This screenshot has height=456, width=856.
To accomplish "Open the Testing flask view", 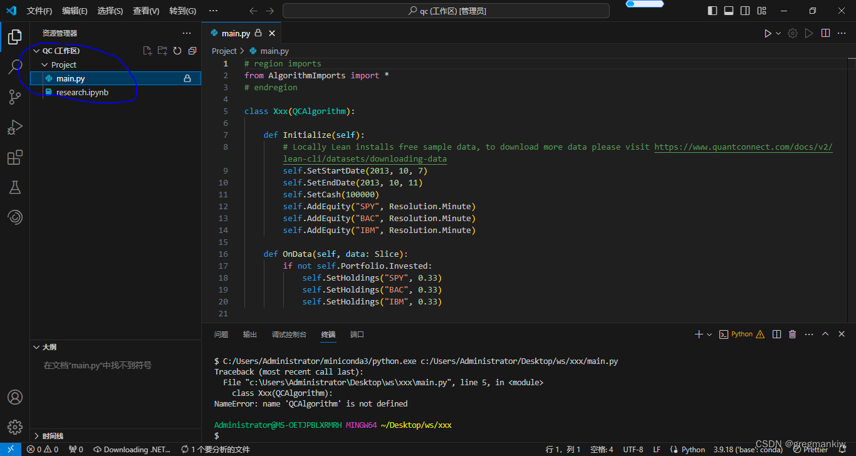I will coord(15,187).
